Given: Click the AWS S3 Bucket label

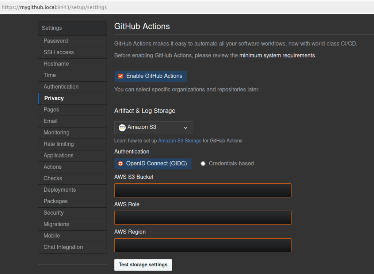Looking at the screenshot, I should coord(134,177).
